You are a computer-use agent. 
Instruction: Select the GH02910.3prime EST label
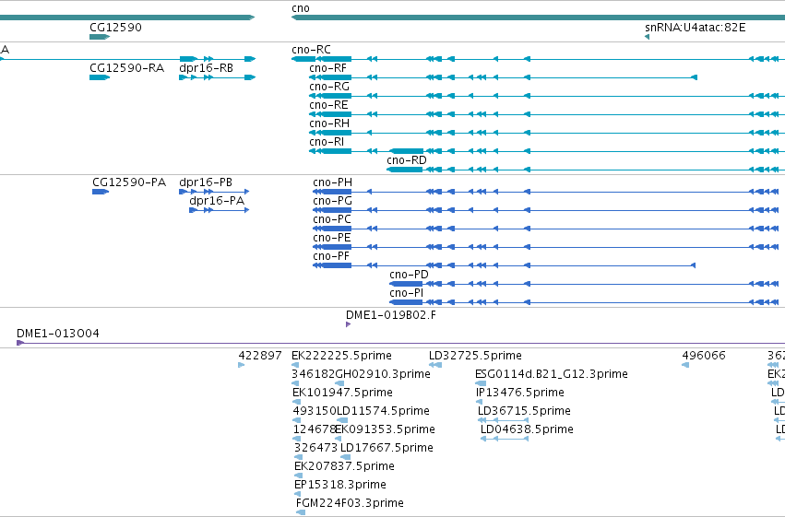[383, 374]
